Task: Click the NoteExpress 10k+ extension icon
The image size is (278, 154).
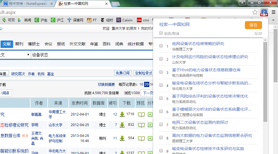Action: coord(264,13)
